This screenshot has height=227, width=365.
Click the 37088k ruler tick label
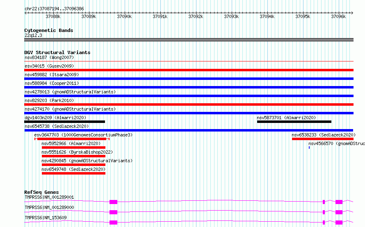[x=53, y=16]
